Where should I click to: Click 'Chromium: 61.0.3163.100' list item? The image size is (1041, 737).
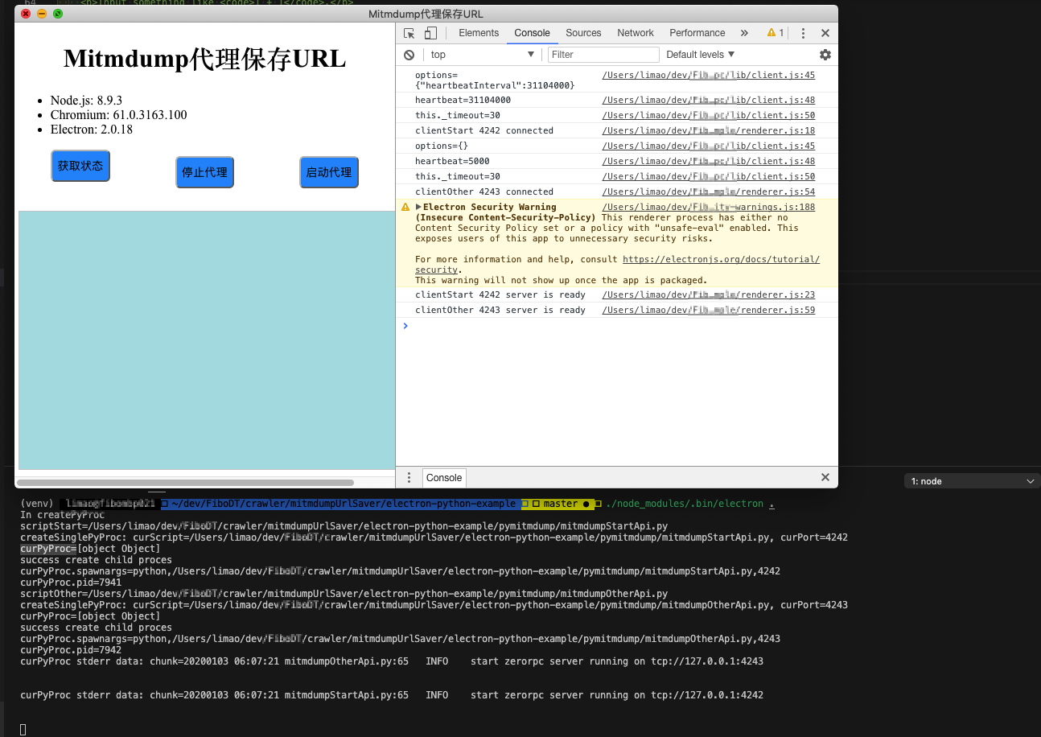click(x=118, y=115)
